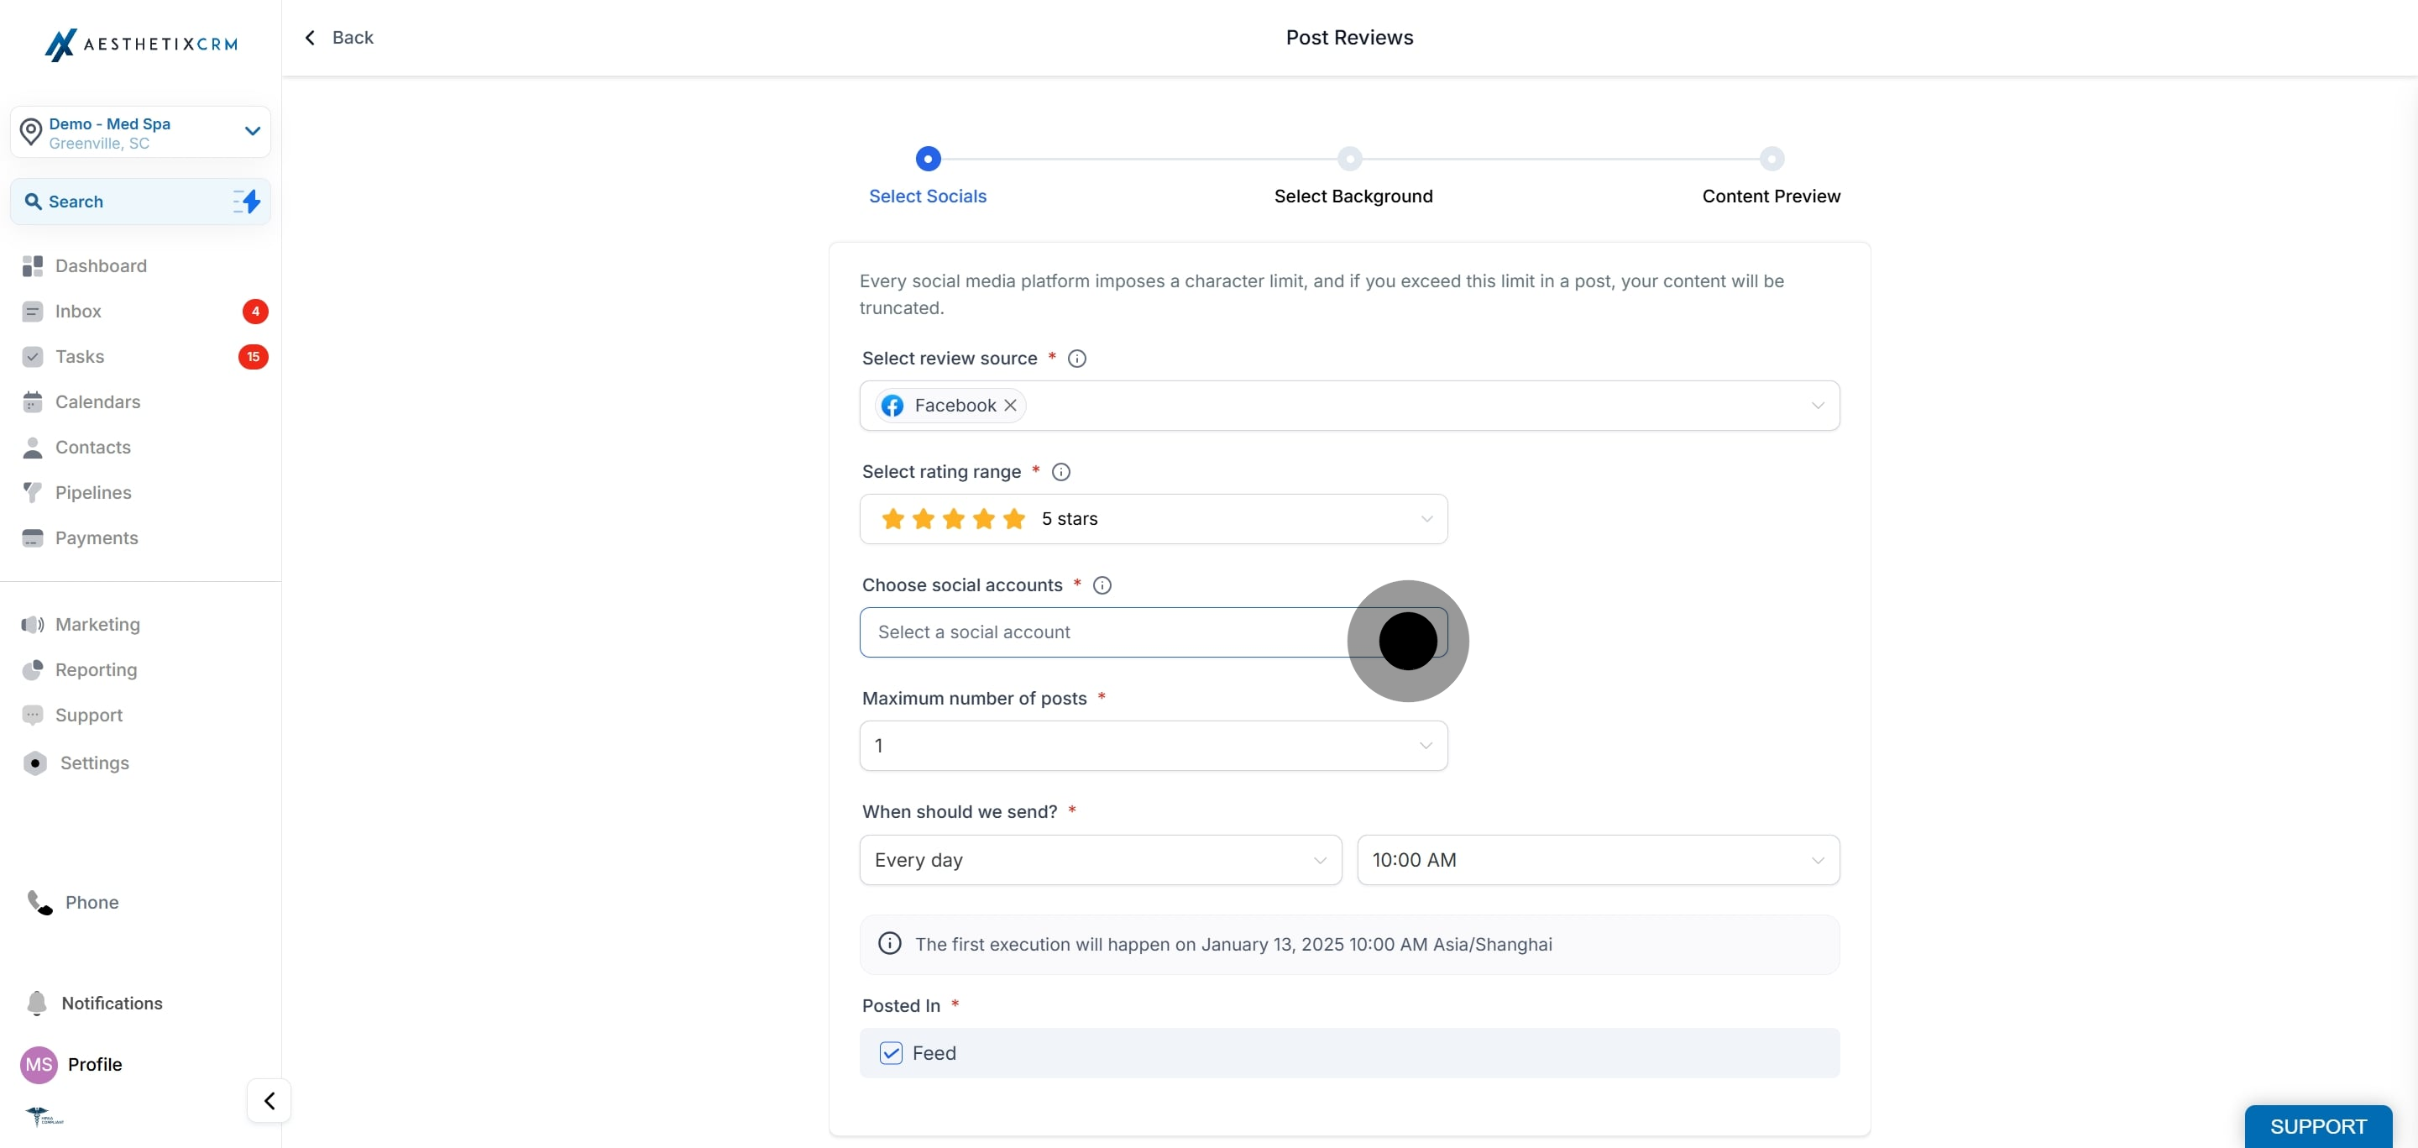Screen dimensions: 2418x1148
Task: Open Pipelines funnel icon
Action: [33, 493]
